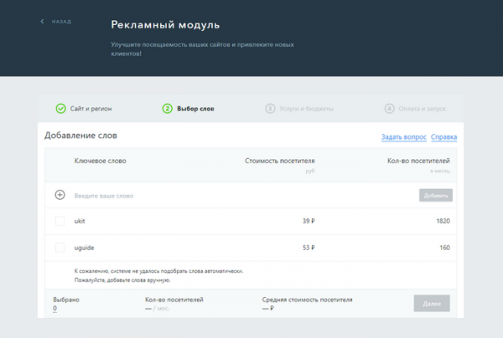
Task: Click the Выбрано count value 0
Action: click(x=54, y=308)
